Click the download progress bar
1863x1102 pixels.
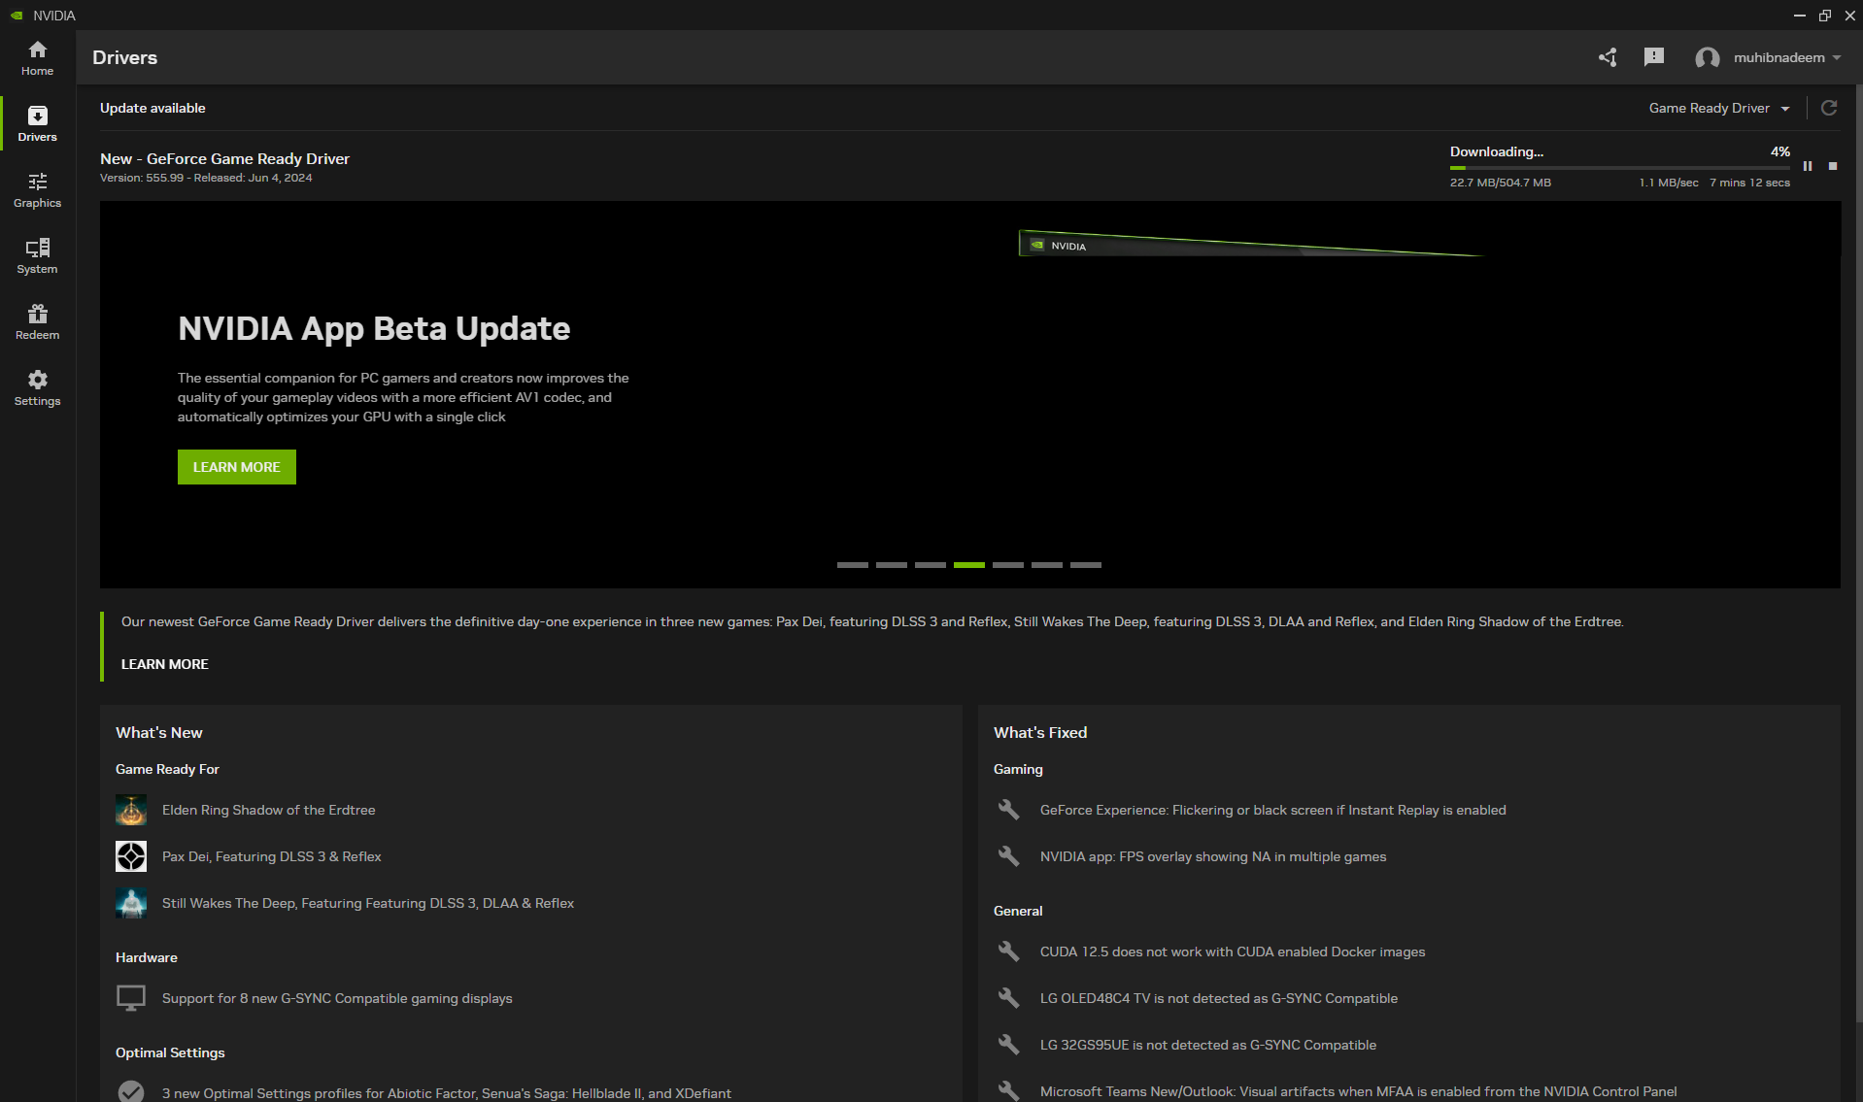tap(1620, 168)
